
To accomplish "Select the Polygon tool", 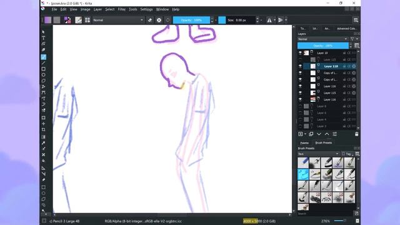I will tap(43, 81).
